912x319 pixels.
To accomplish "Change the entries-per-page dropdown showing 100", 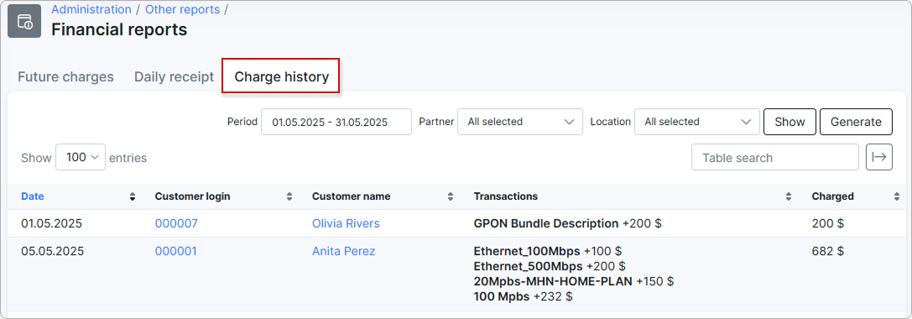I will 81,157.
